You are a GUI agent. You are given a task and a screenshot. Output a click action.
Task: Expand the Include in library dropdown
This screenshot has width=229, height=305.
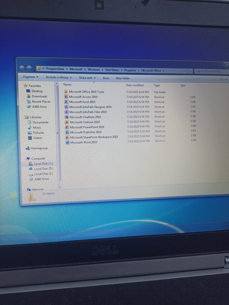(x=59, y=77)
